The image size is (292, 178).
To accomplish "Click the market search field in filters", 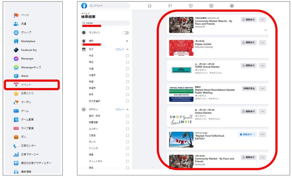I will click(x=105, y=23).
